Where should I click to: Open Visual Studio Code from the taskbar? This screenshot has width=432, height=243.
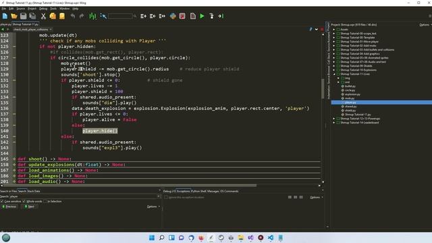[x=271, y=238]
